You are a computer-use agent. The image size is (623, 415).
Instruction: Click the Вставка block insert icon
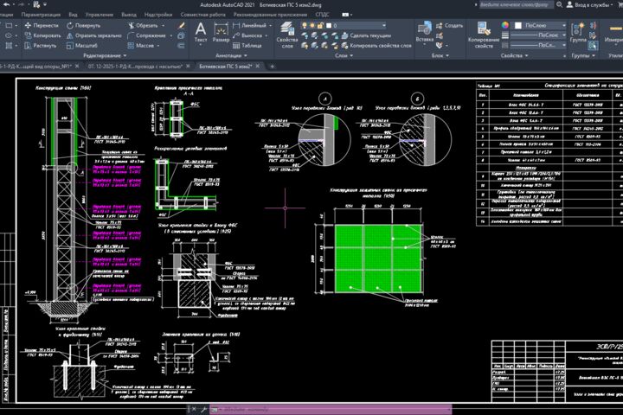pos(424,32)
